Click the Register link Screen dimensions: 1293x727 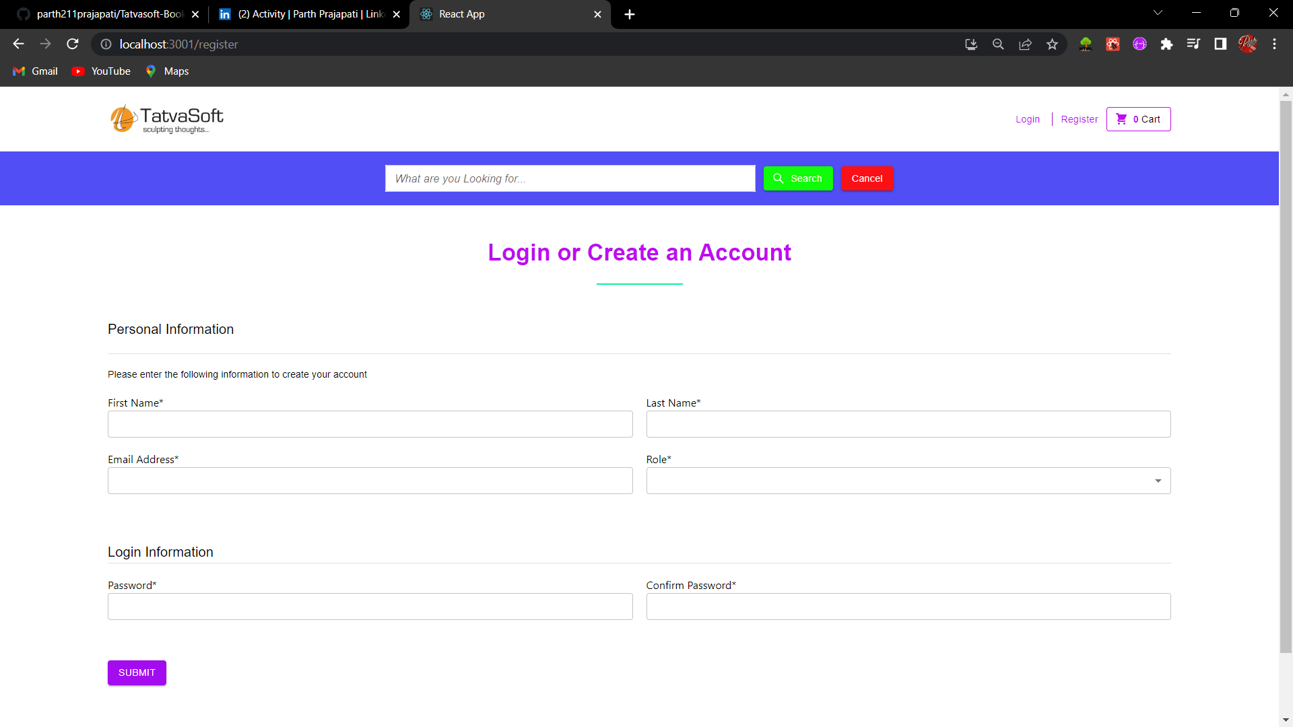coord(1079,119)
